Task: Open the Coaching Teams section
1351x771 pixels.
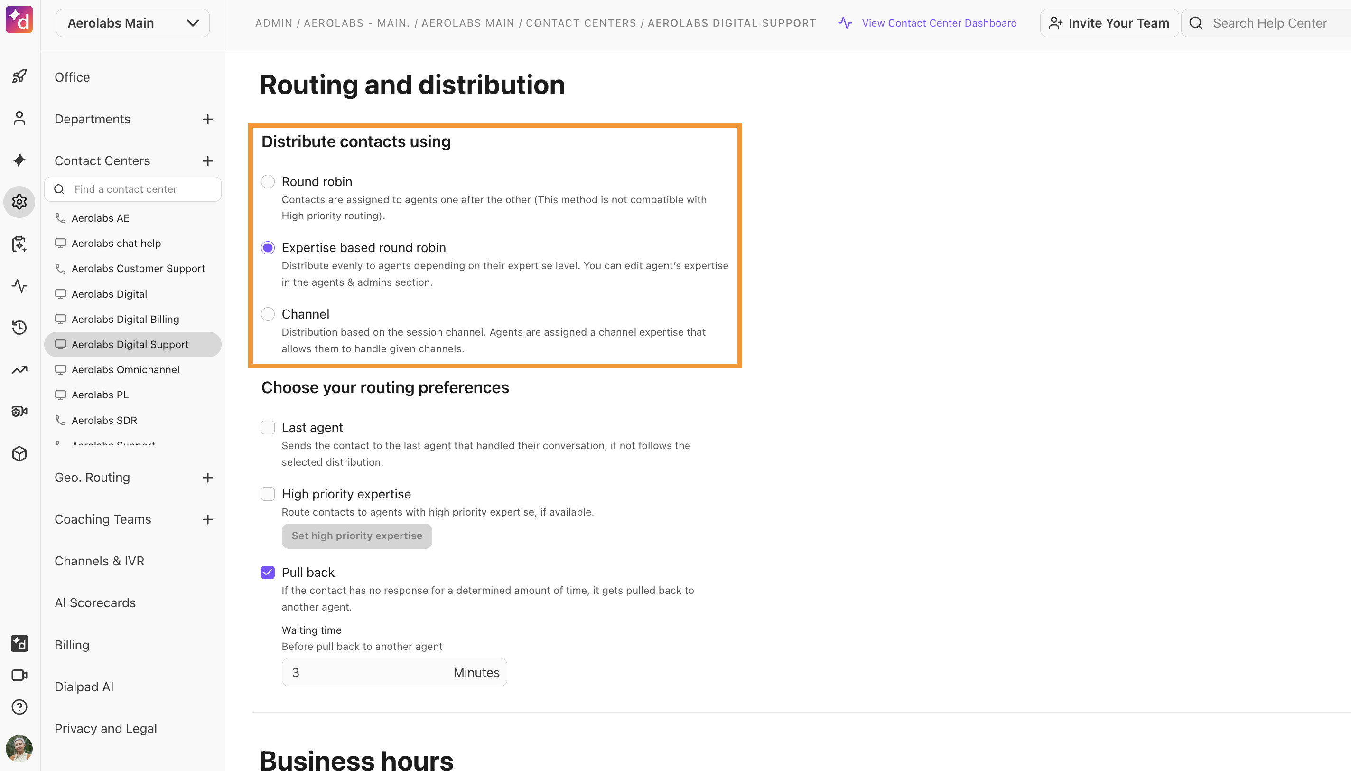Action: 102,519
